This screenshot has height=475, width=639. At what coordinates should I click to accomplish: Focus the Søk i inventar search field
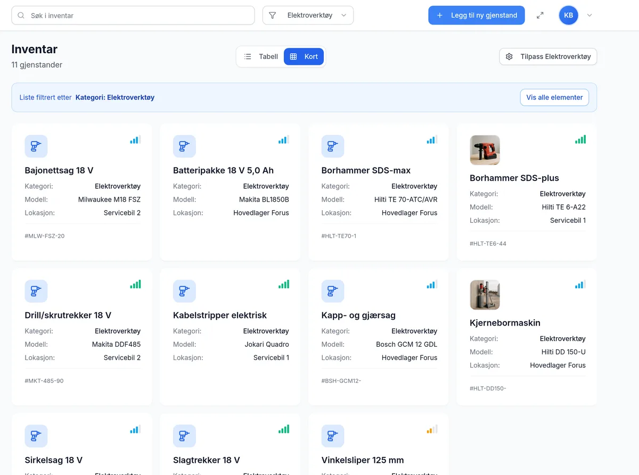click(133, 15)
